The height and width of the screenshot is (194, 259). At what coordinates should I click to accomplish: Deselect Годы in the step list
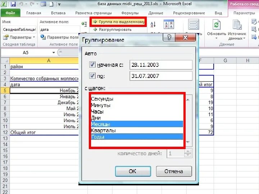click(x=137, y=137)
